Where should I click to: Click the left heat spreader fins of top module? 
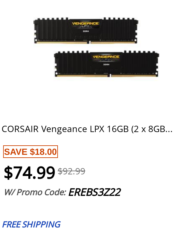52,29
